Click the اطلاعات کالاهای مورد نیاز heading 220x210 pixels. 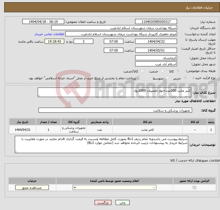(195, 101)
